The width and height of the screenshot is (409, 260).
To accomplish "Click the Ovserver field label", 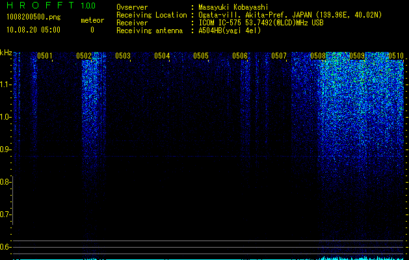I will pyautogui.click(x=132, y=7).
